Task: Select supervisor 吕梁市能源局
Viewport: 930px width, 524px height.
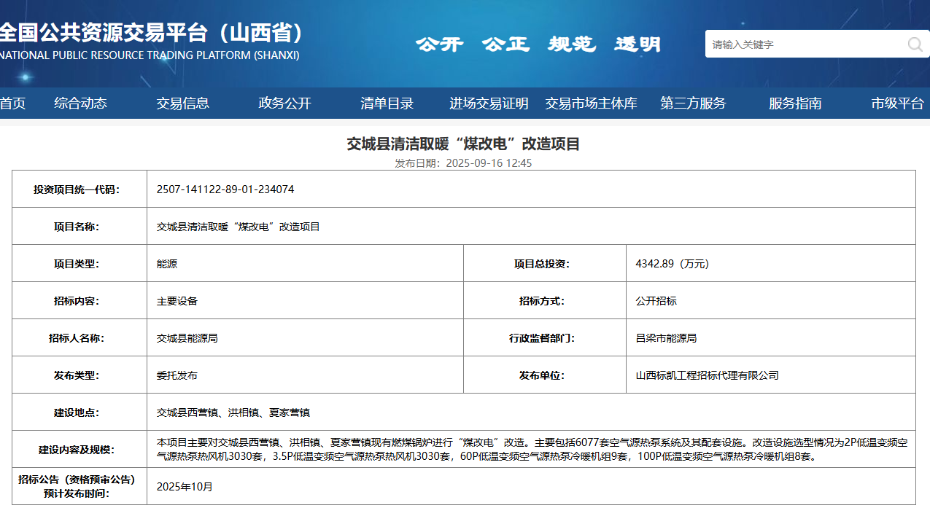Action: click(x=667, y=338)
